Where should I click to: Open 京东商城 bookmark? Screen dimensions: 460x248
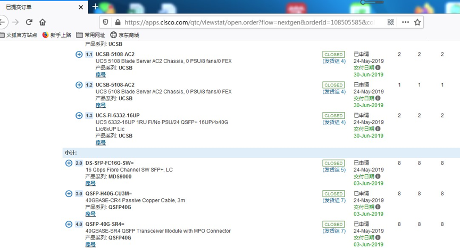(124, 35)
